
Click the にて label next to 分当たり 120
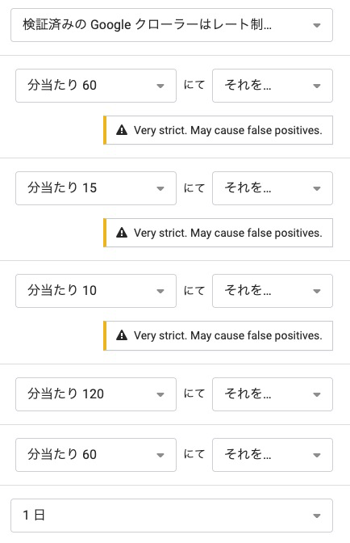[194, 394]
